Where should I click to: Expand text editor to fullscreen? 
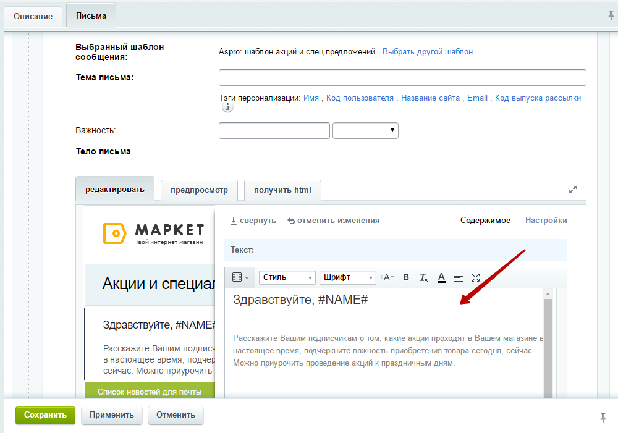pos(476,278)
